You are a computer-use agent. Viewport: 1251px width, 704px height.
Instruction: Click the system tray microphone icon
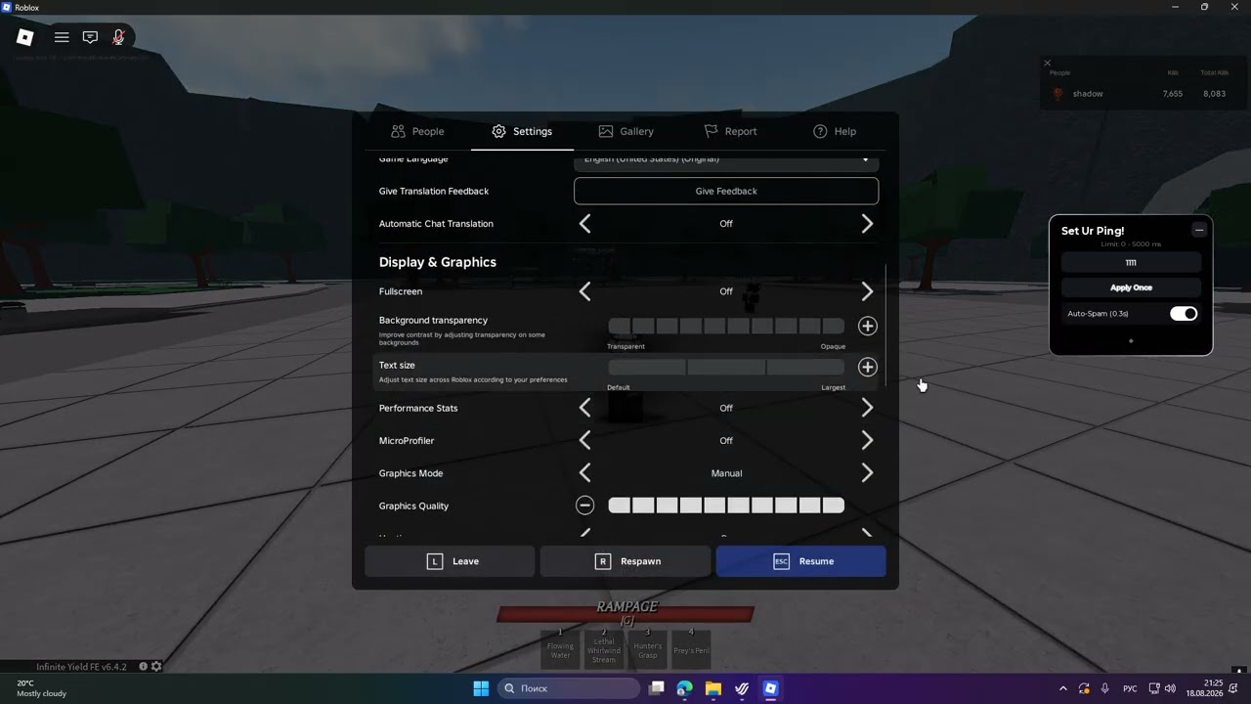pos(1104,688)
